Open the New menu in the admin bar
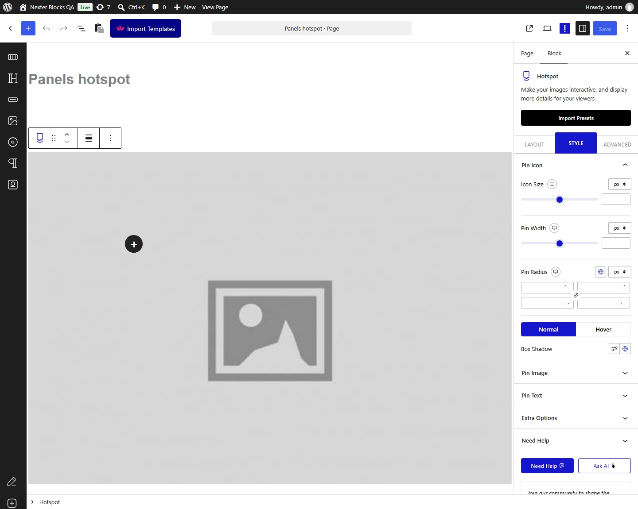Viewport: 638px width, 509px height. tap(185, 7)
